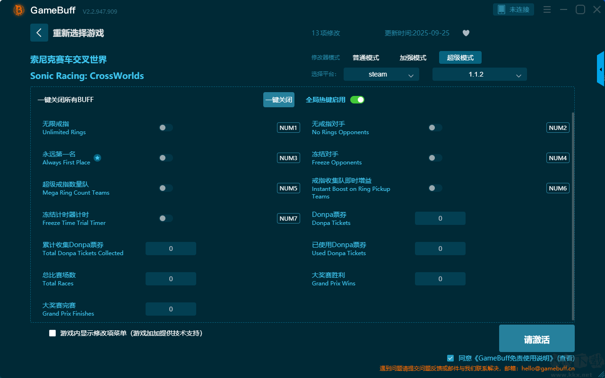Select 超级模式 mode tab
The width and height of the screenshot is (605, 378).
(x=460, y=58)
